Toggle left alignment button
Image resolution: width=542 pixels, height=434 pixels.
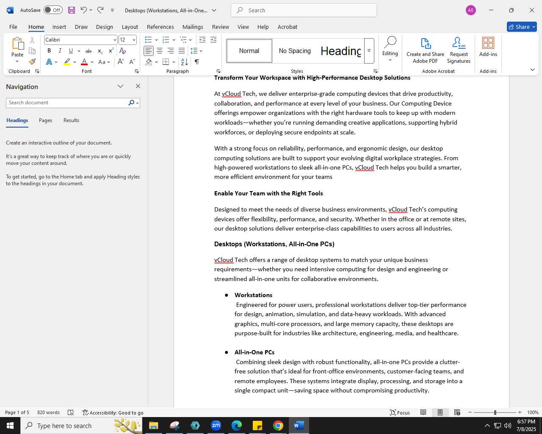tap(149, 51)
